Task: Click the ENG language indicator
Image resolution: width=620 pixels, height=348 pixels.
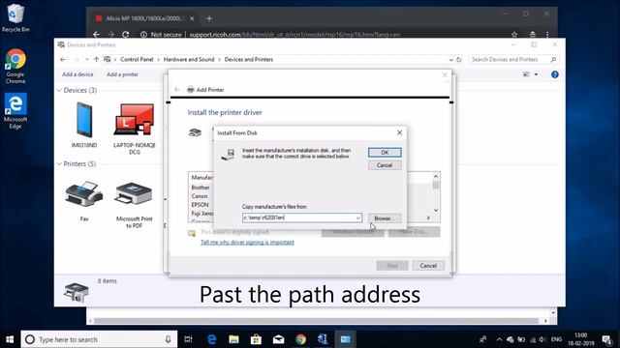Action: (556, 339)
